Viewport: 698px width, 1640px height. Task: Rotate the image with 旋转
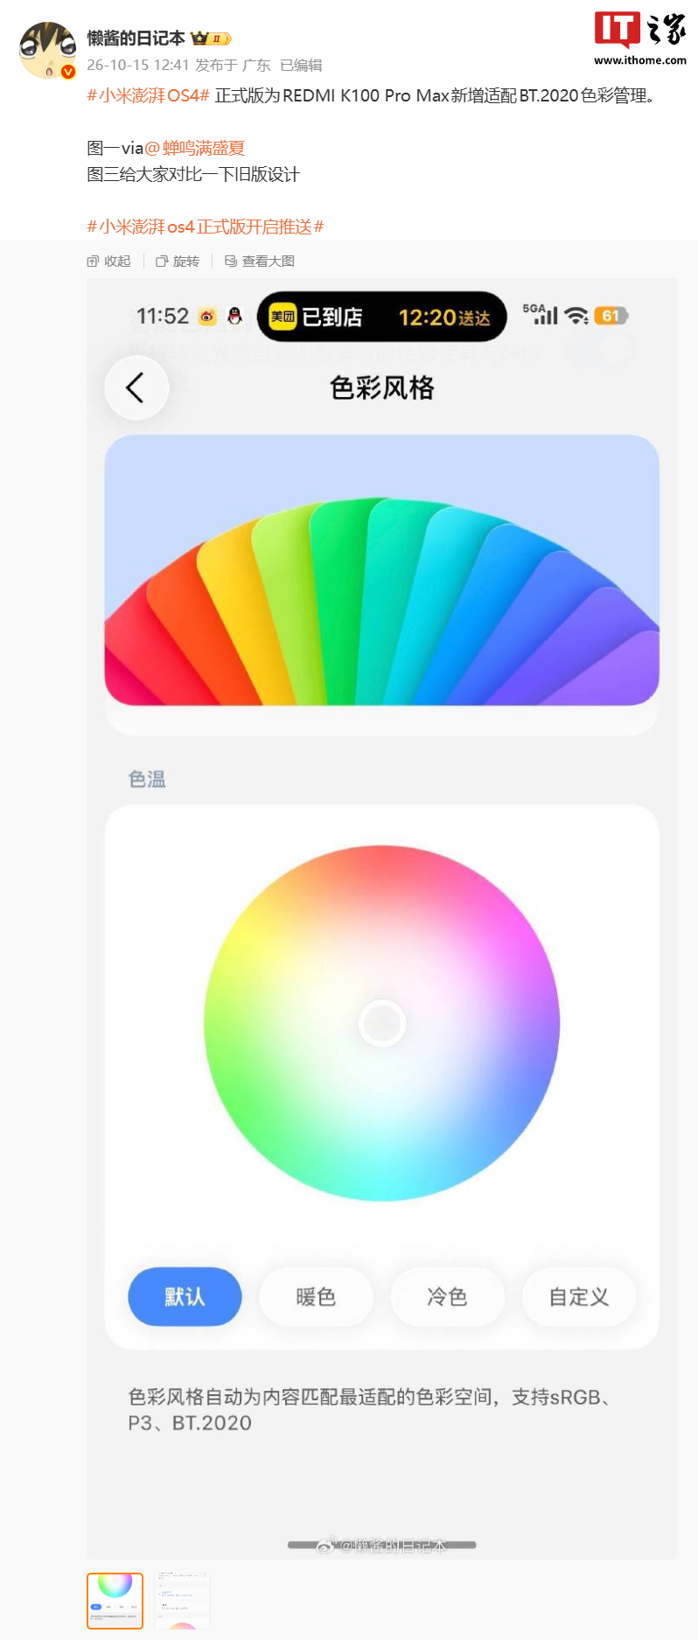(x=178, y=261)
